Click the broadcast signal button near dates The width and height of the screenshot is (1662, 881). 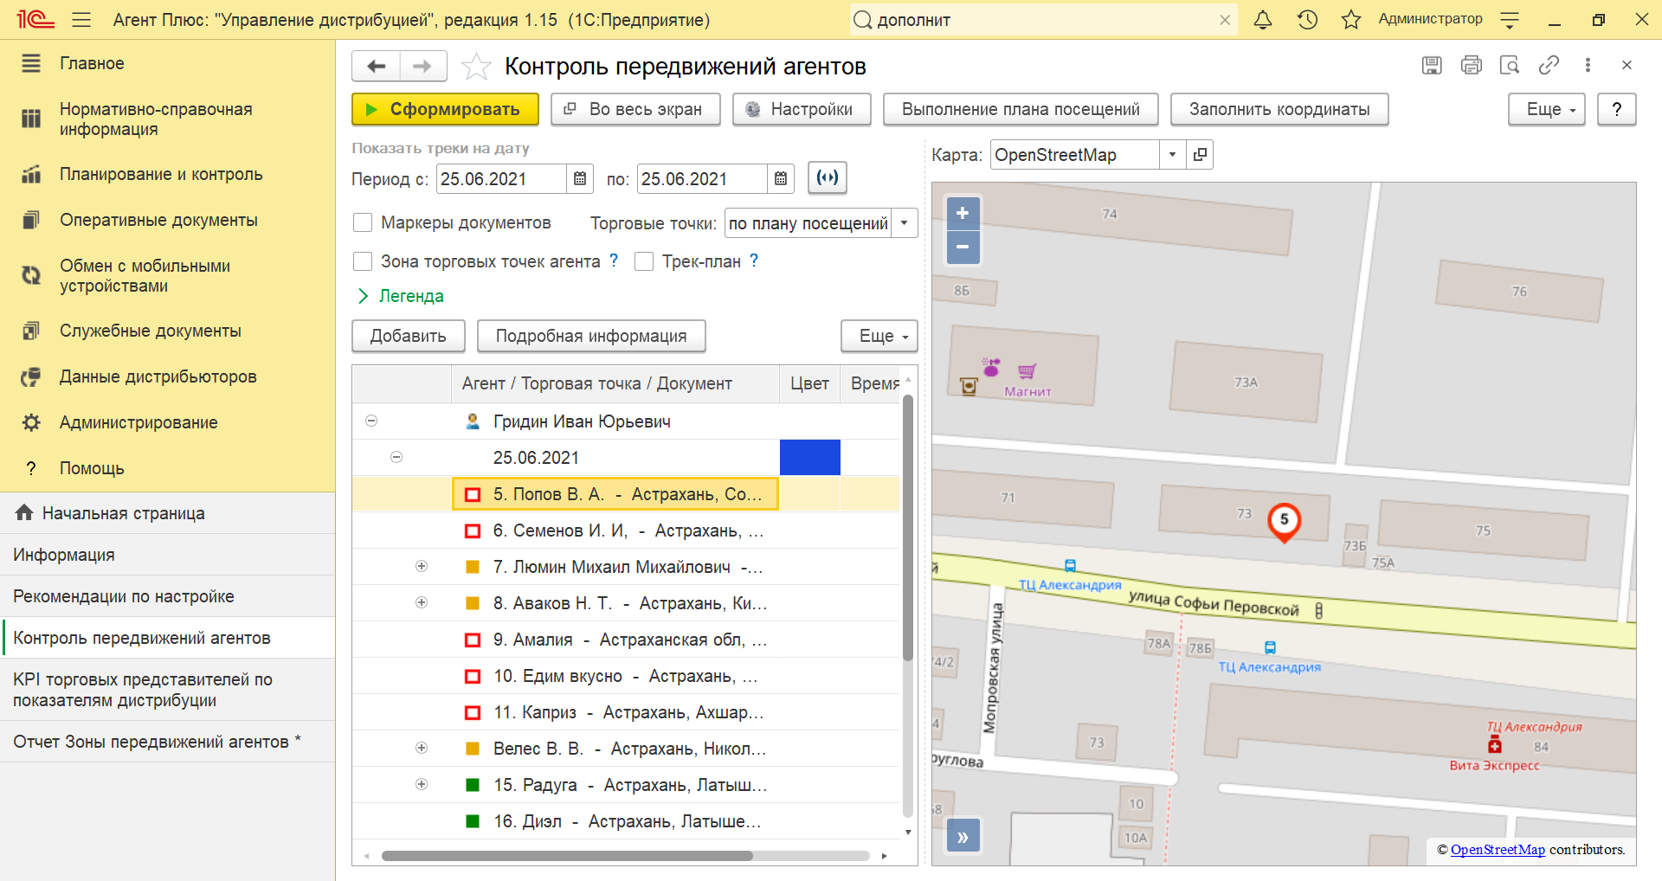pos(828,177)
